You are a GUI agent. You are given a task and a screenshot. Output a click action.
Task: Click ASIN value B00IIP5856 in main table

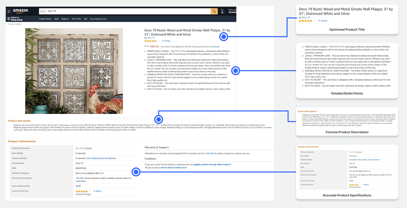tap(81, 168)
